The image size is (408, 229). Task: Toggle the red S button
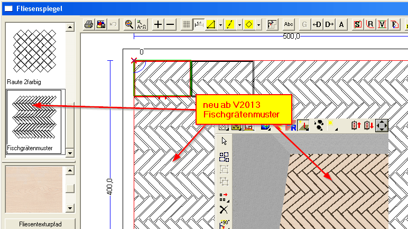358,24
